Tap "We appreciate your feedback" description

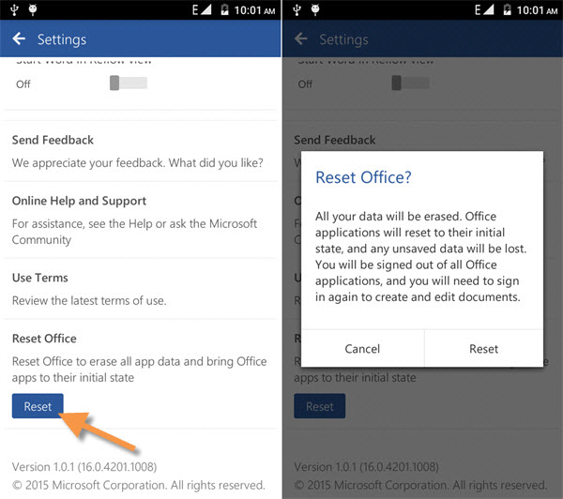click(138, 163)
